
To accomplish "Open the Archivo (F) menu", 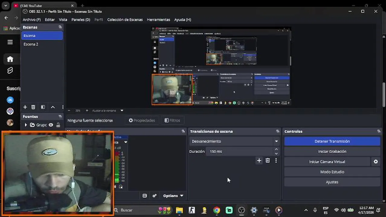I will click(x=32, y=20).
